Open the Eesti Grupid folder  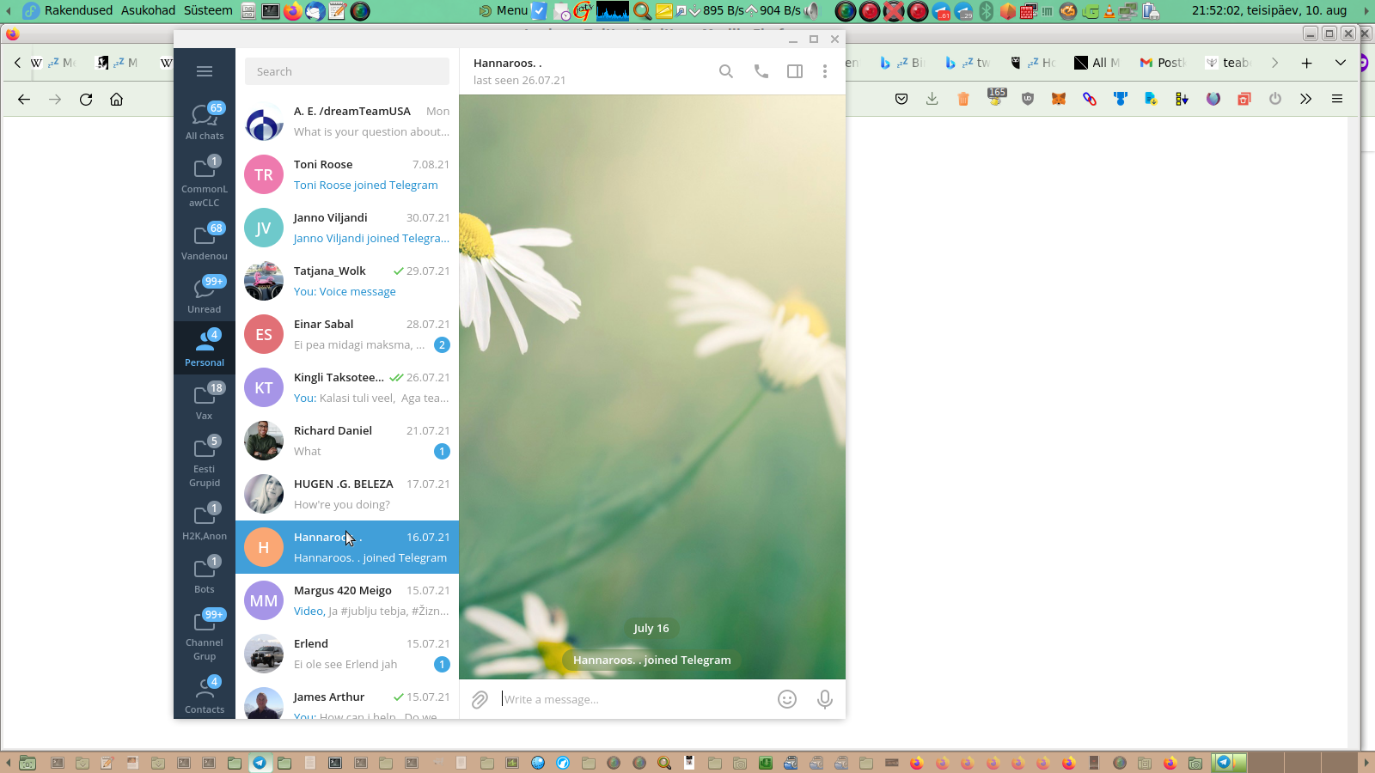coord(205,461)
